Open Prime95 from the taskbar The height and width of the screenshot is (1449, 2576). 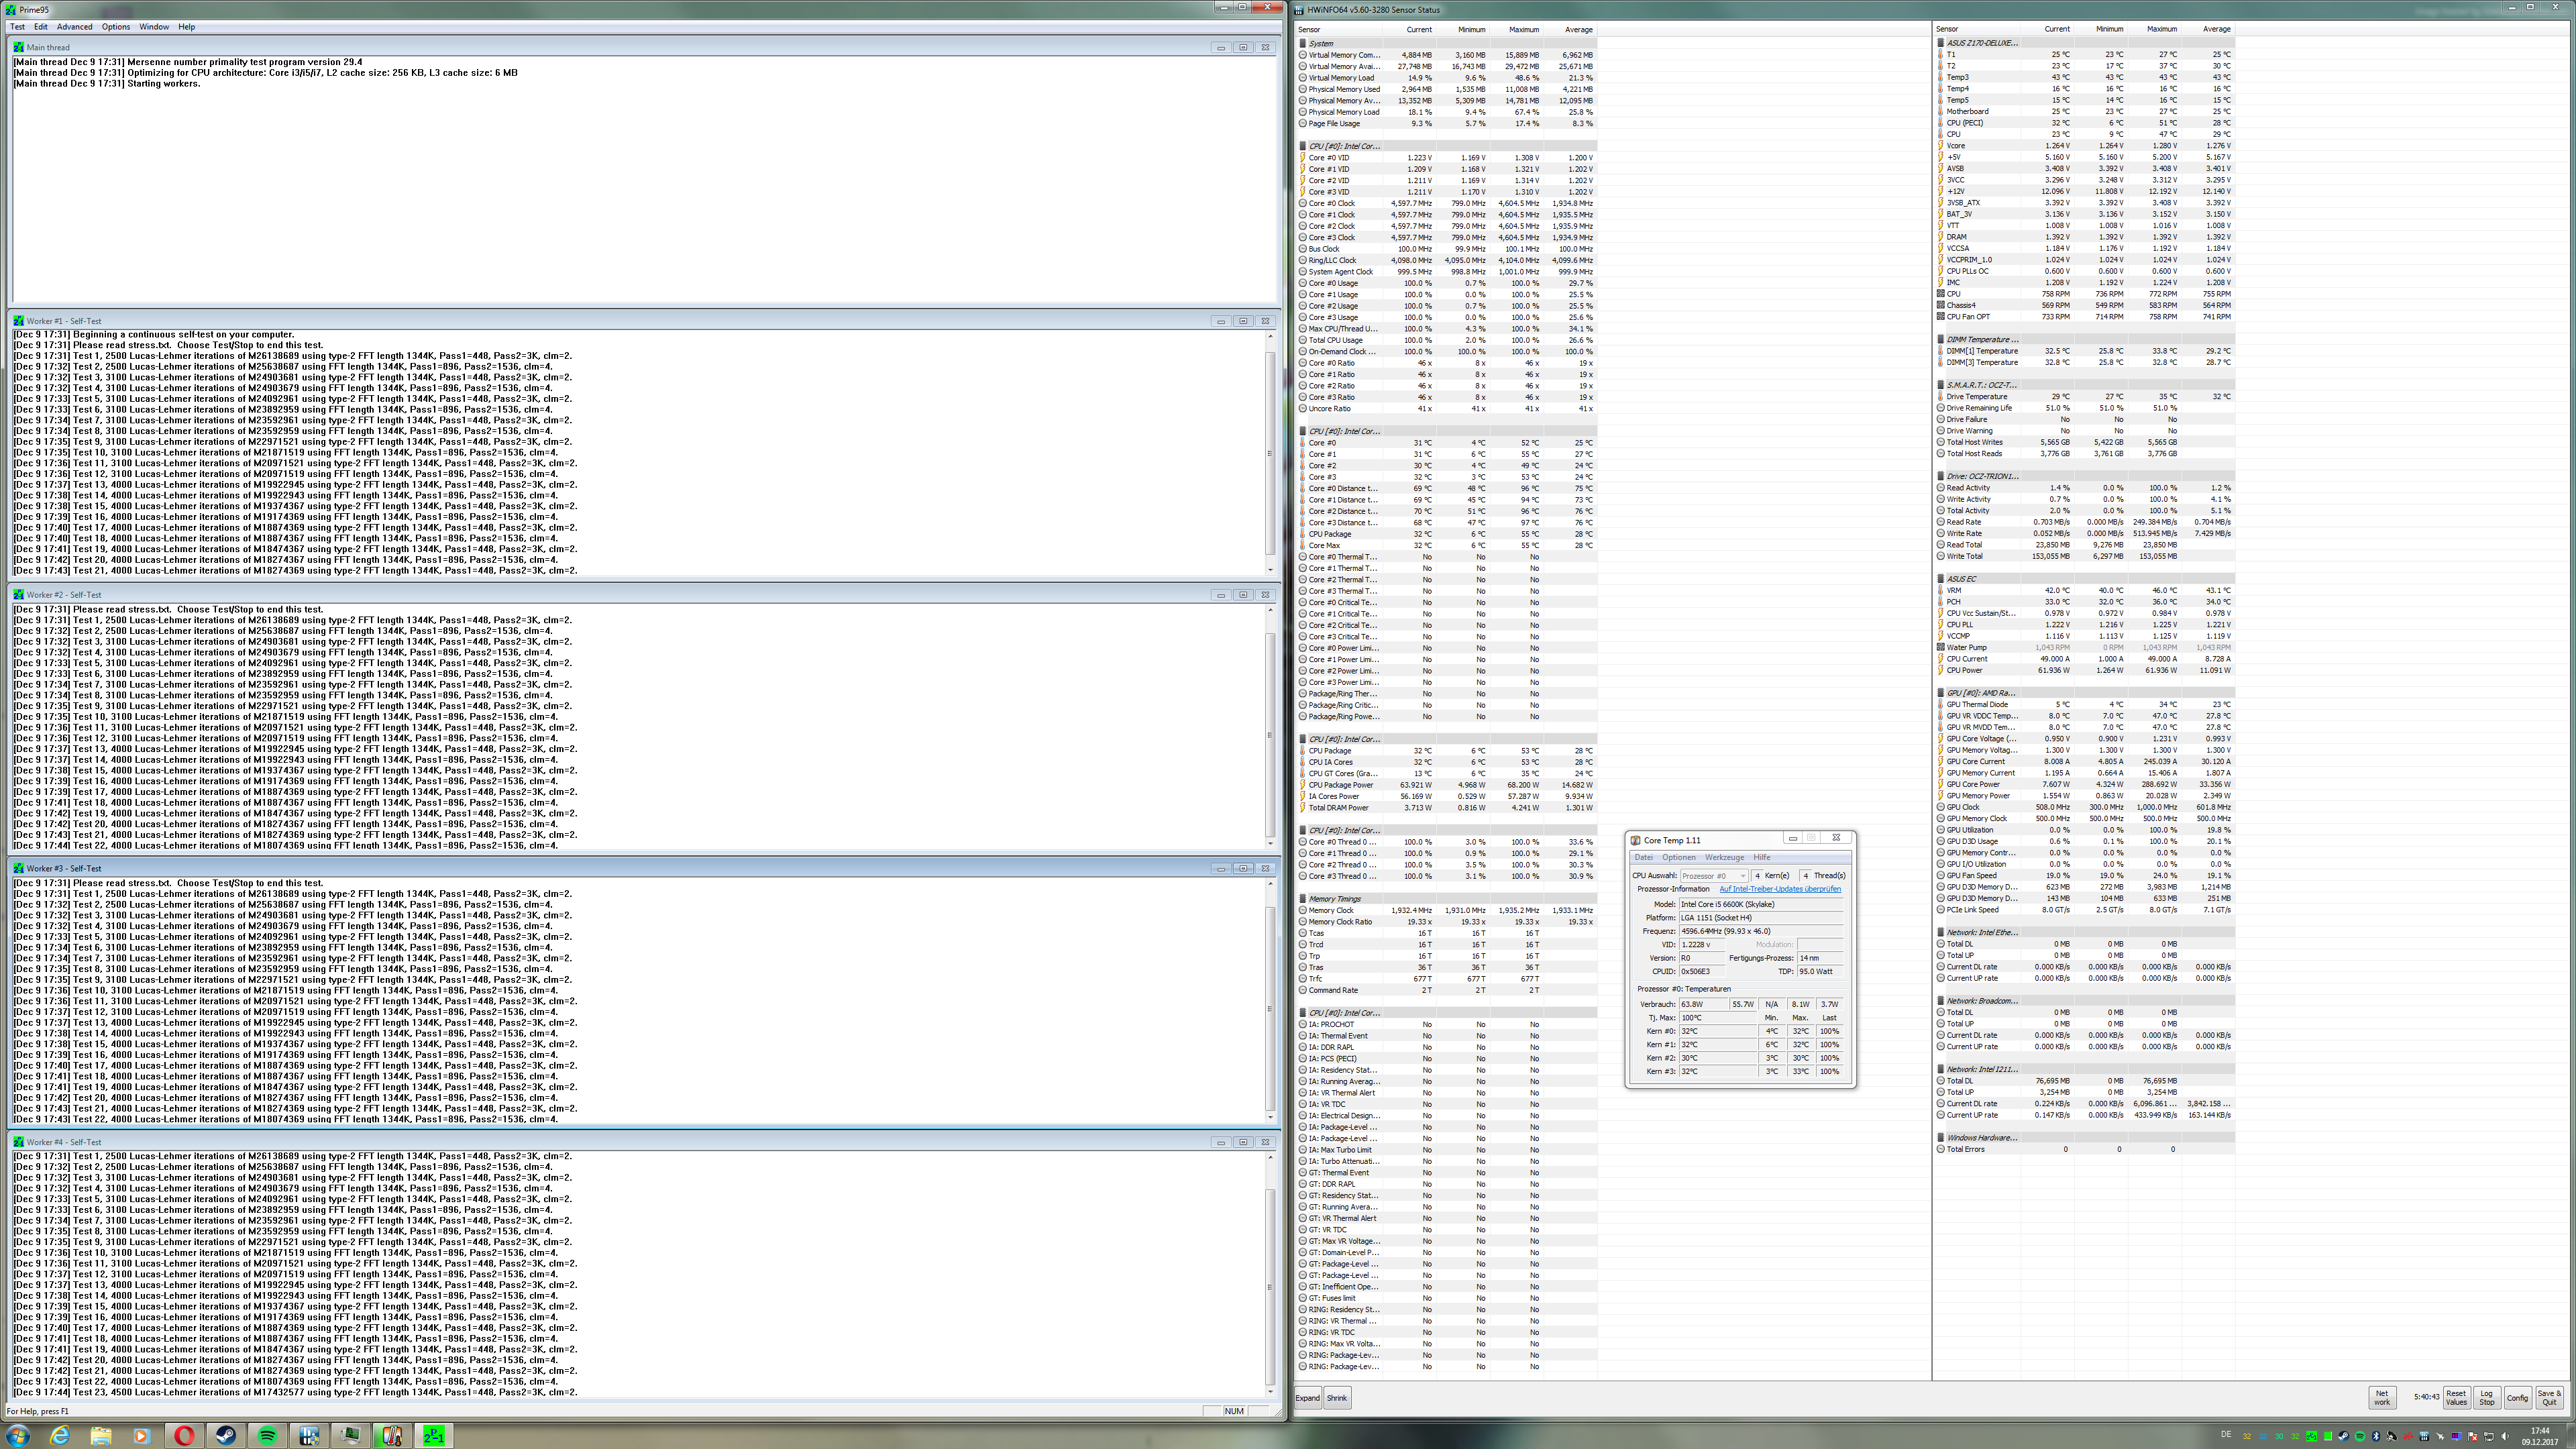pos(434,1436)
